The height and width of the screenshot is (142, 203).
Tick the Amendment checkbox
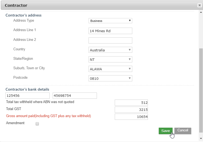(37, 124)
